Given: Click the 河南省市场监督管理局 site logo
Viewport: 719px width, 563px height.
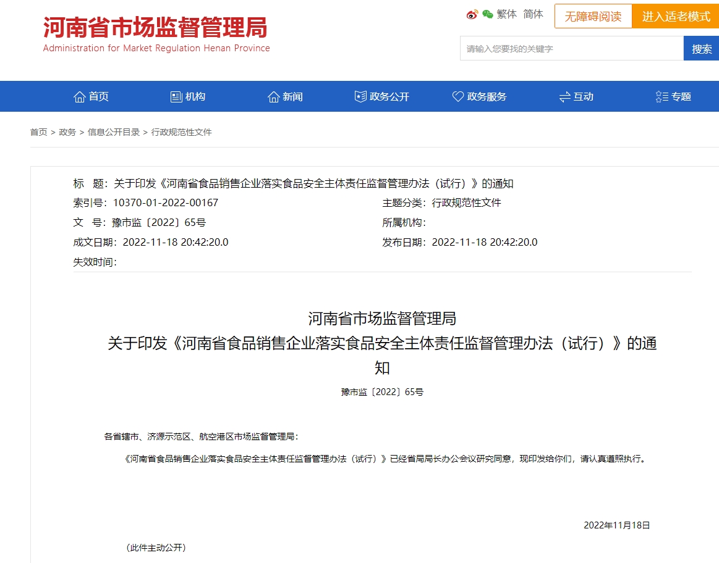Looking at the screenshot, I should [x=156, y=34].
